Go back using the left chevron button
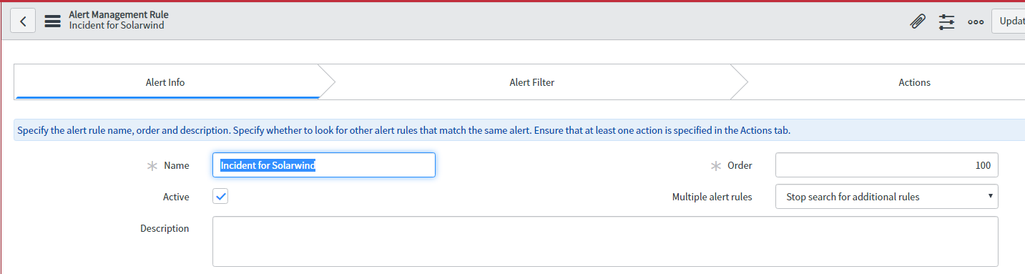 [23, 21]
